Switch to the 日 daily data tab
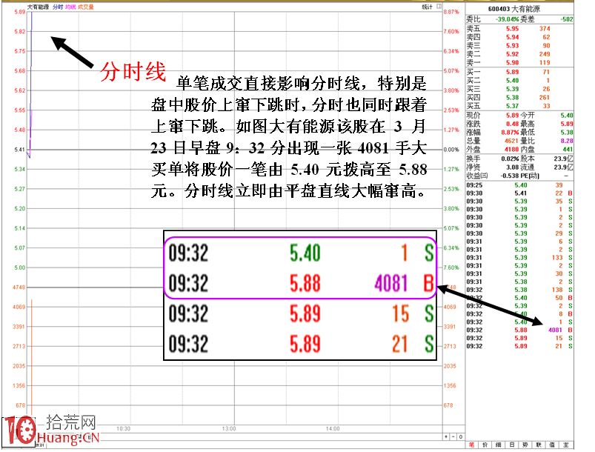595x452 pixels. tap(510, 445)
